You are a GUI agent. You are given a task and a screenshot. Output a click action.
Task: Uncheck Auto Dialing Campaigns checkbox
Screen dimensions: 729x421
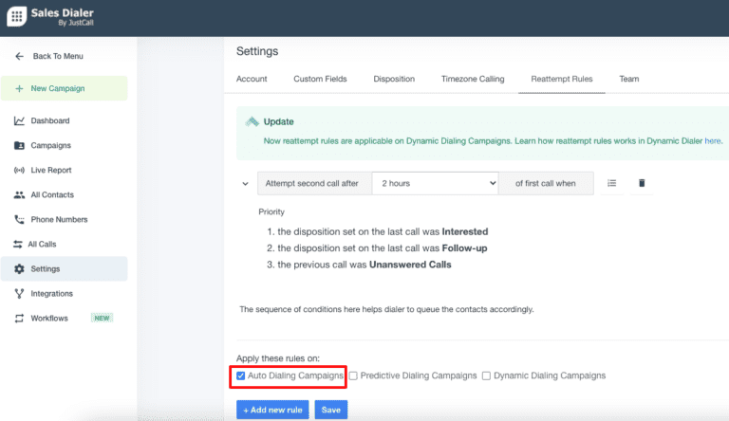(241, 375)
